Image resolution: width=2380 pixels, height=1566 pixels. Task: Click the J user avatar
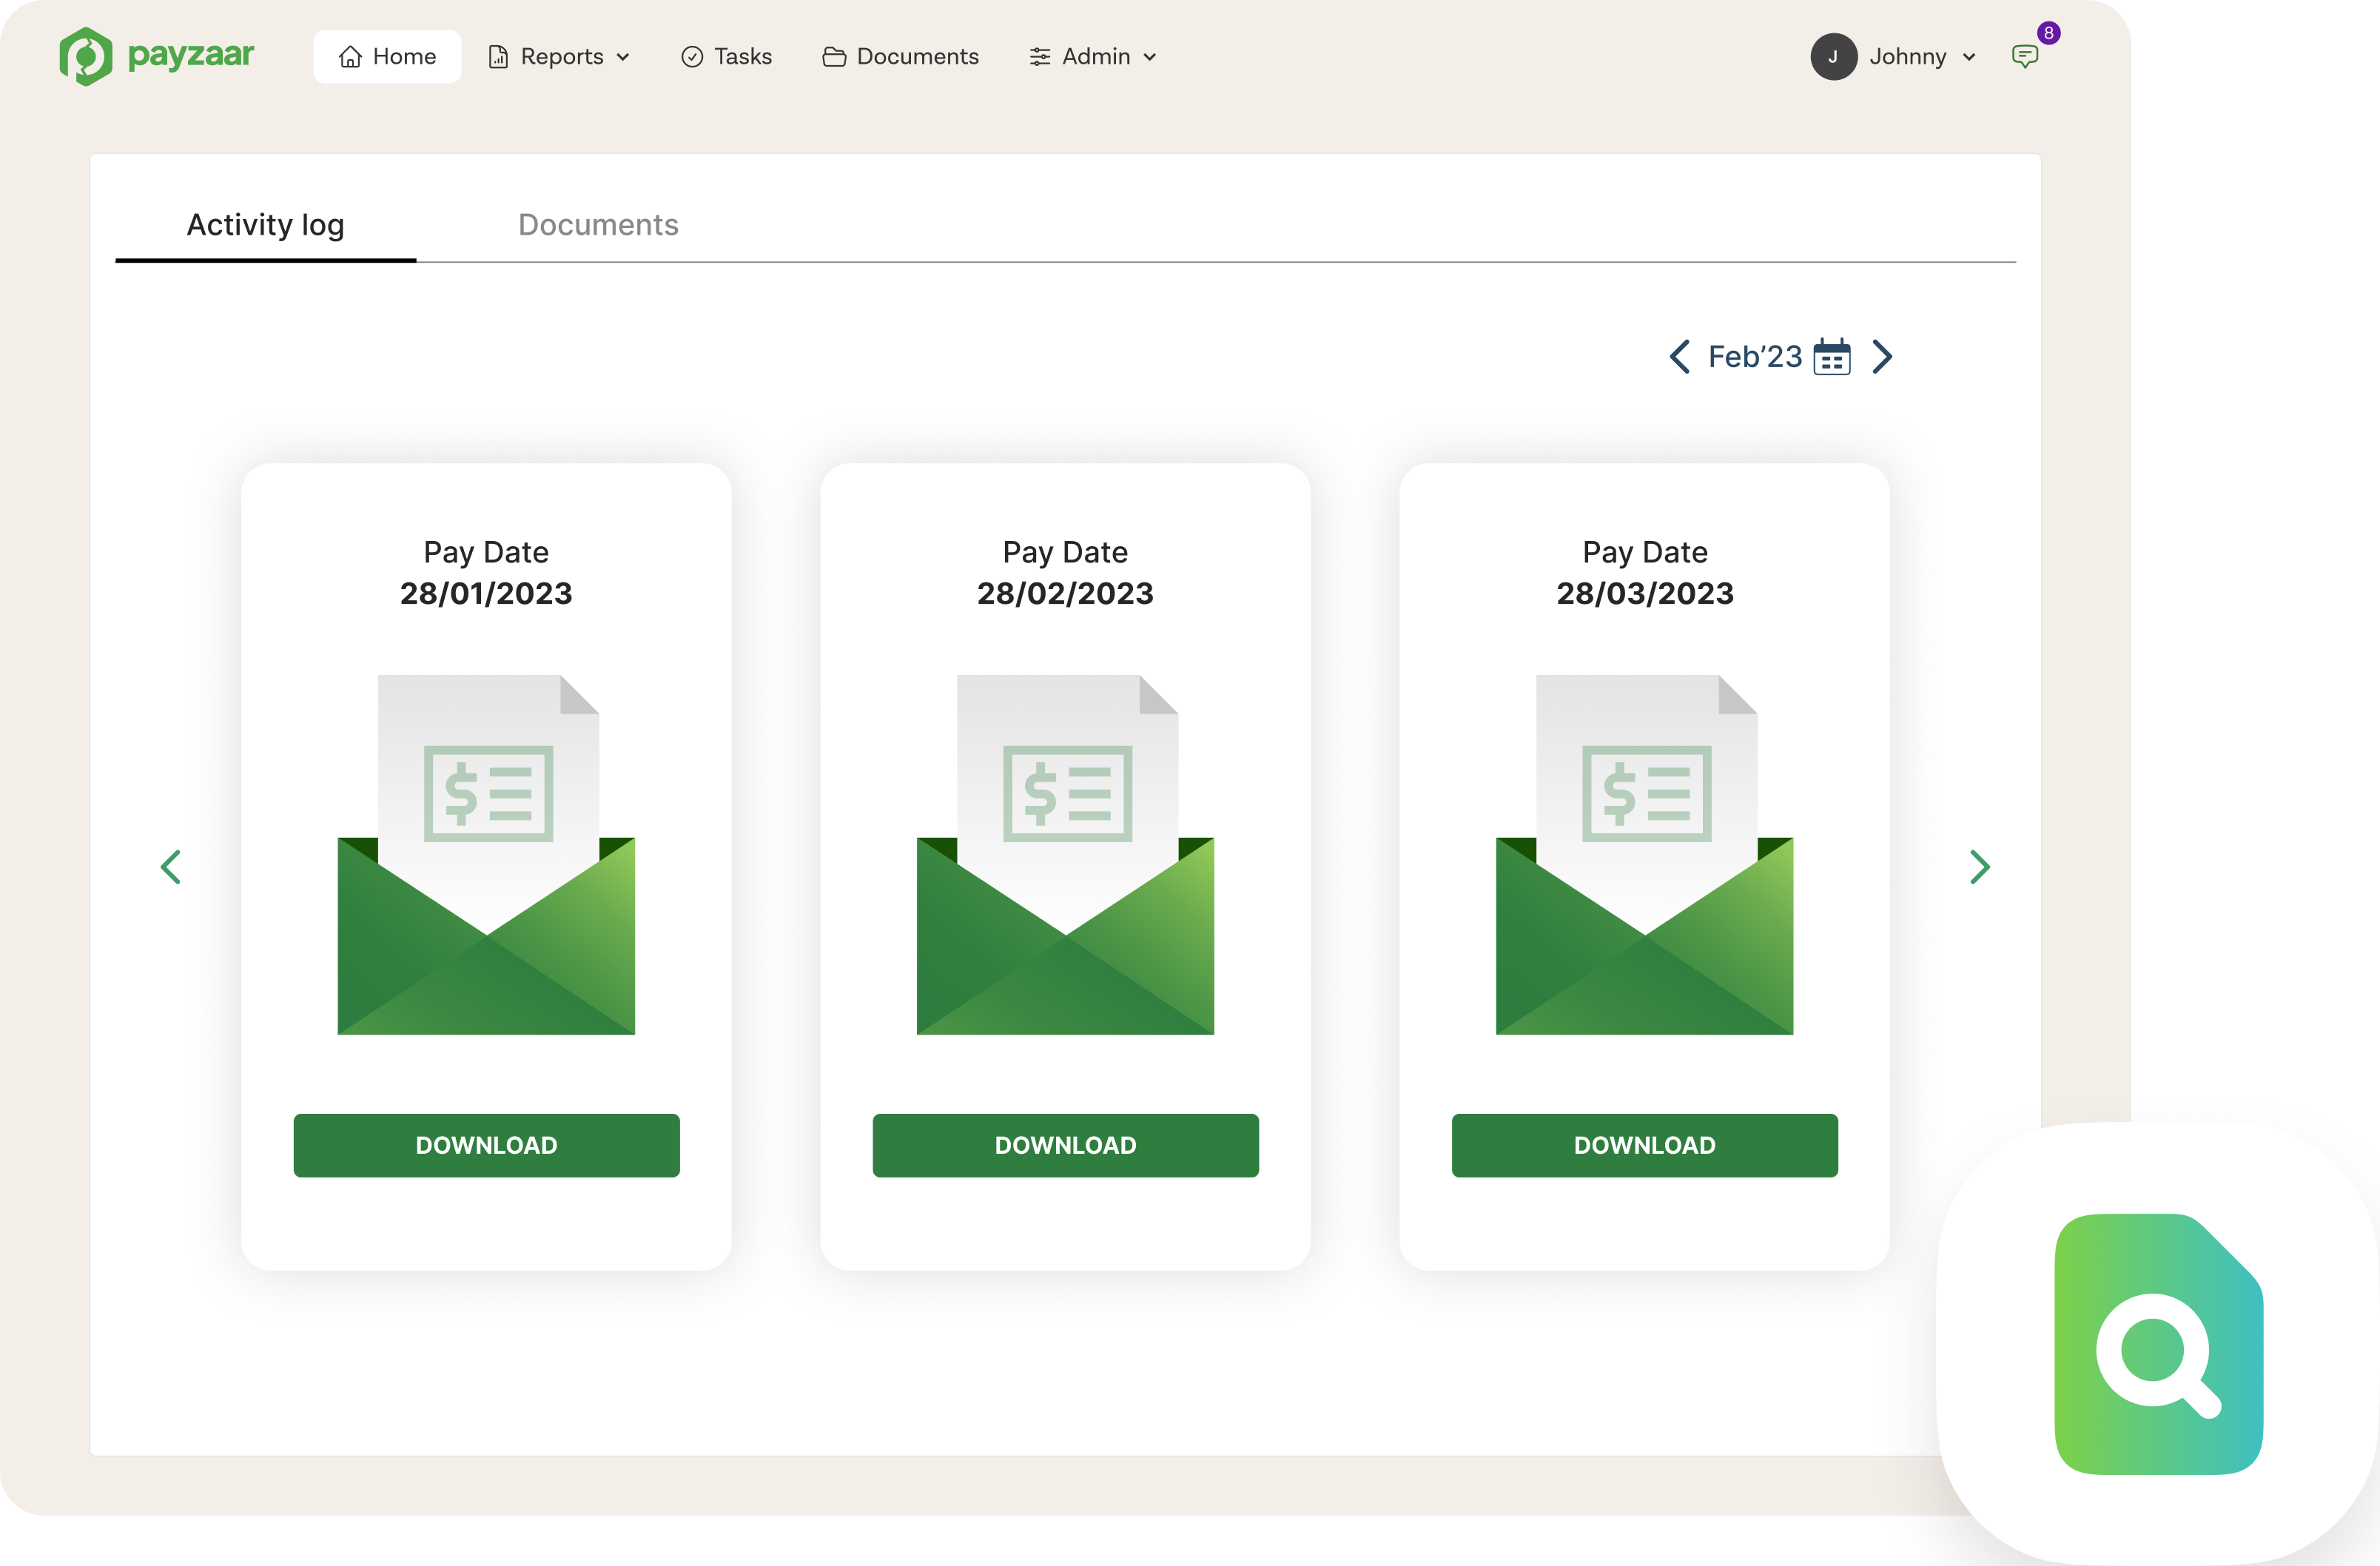tap(1833, 57)
